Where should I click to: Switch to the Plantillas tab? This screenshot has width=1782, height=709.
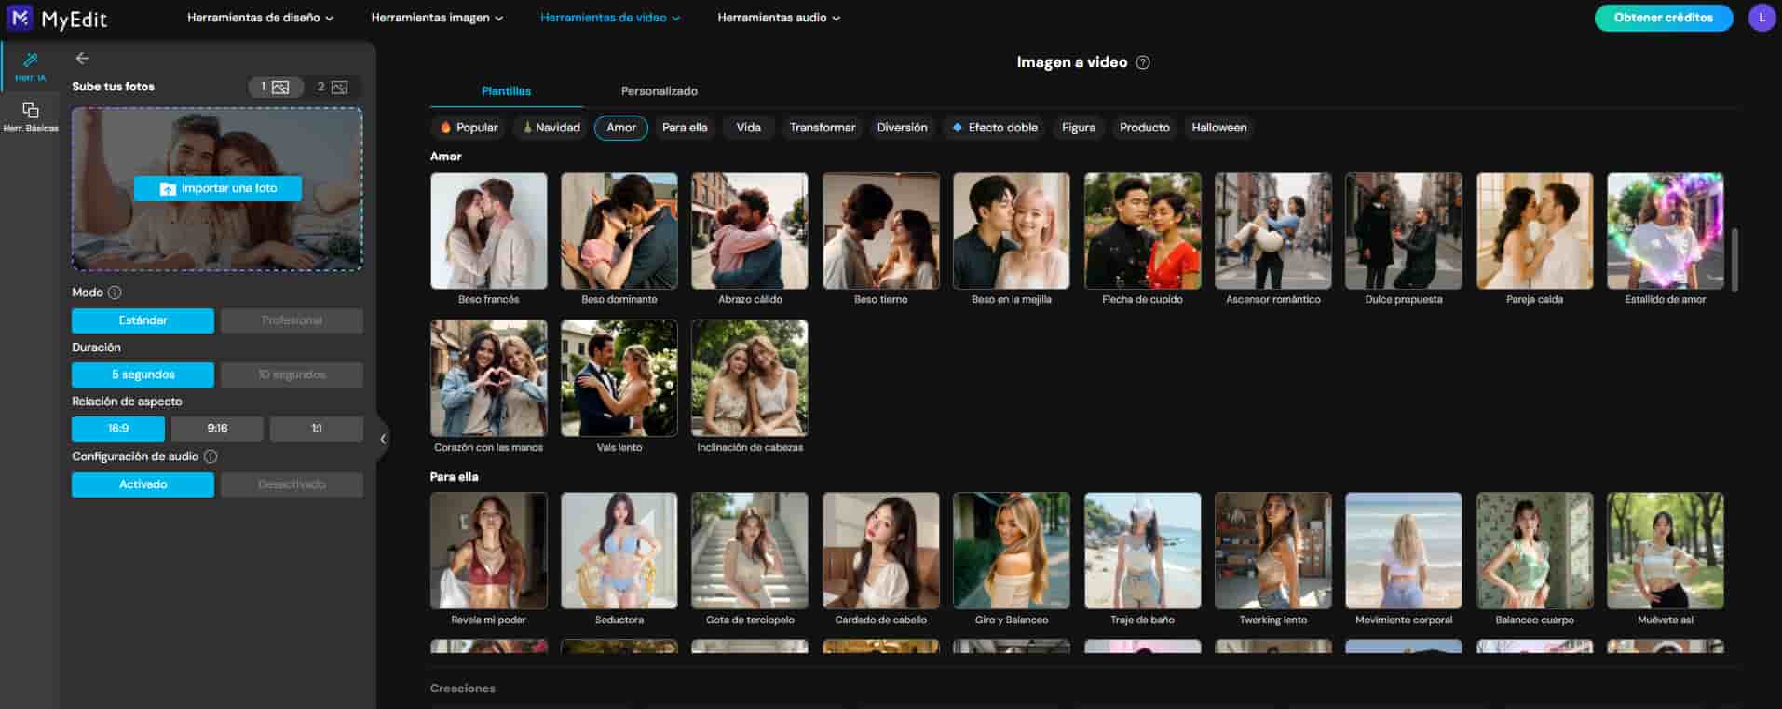(506, 91)
